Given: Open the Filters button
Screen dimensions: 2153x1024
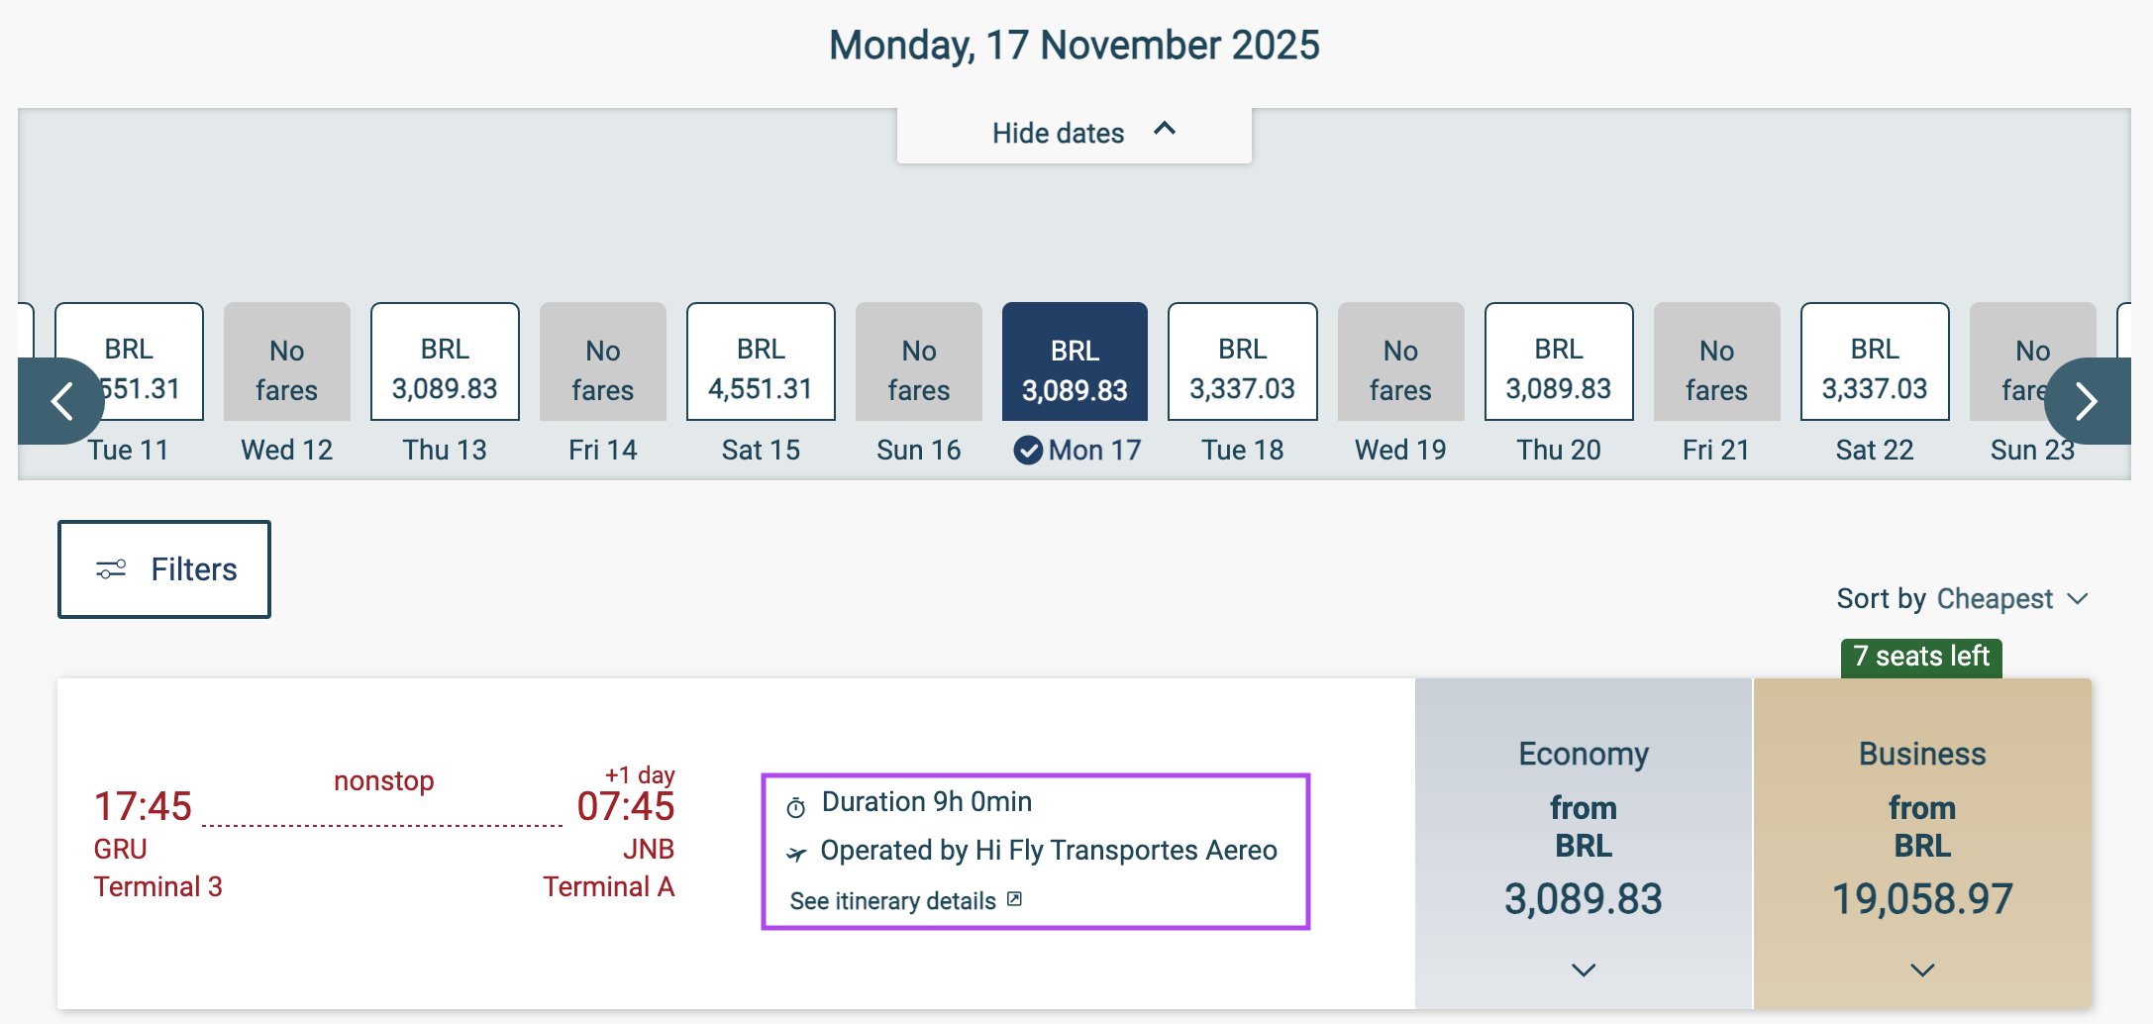Looking at the screenshot, I should (164, 569).
